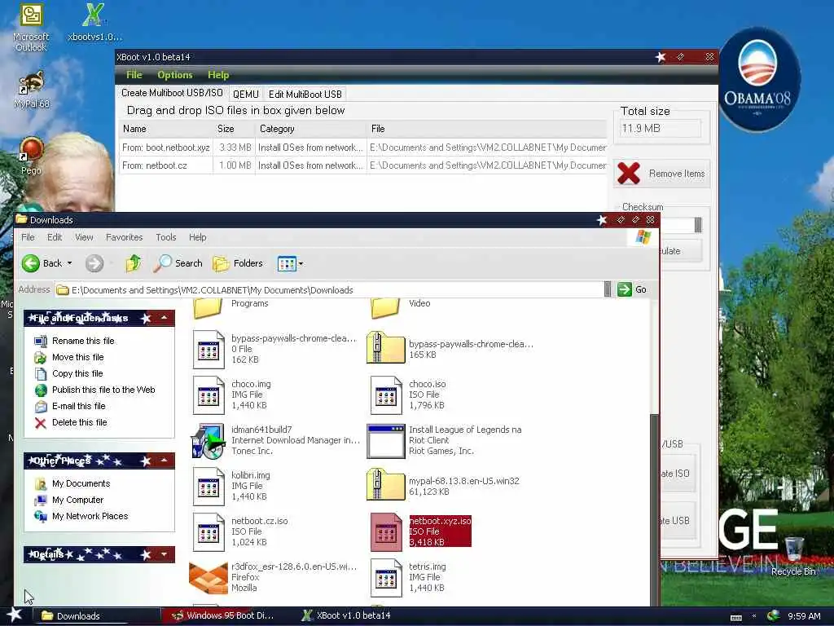
Task: Click the star Start button on taskbar
Action: [x=15, y=615]
